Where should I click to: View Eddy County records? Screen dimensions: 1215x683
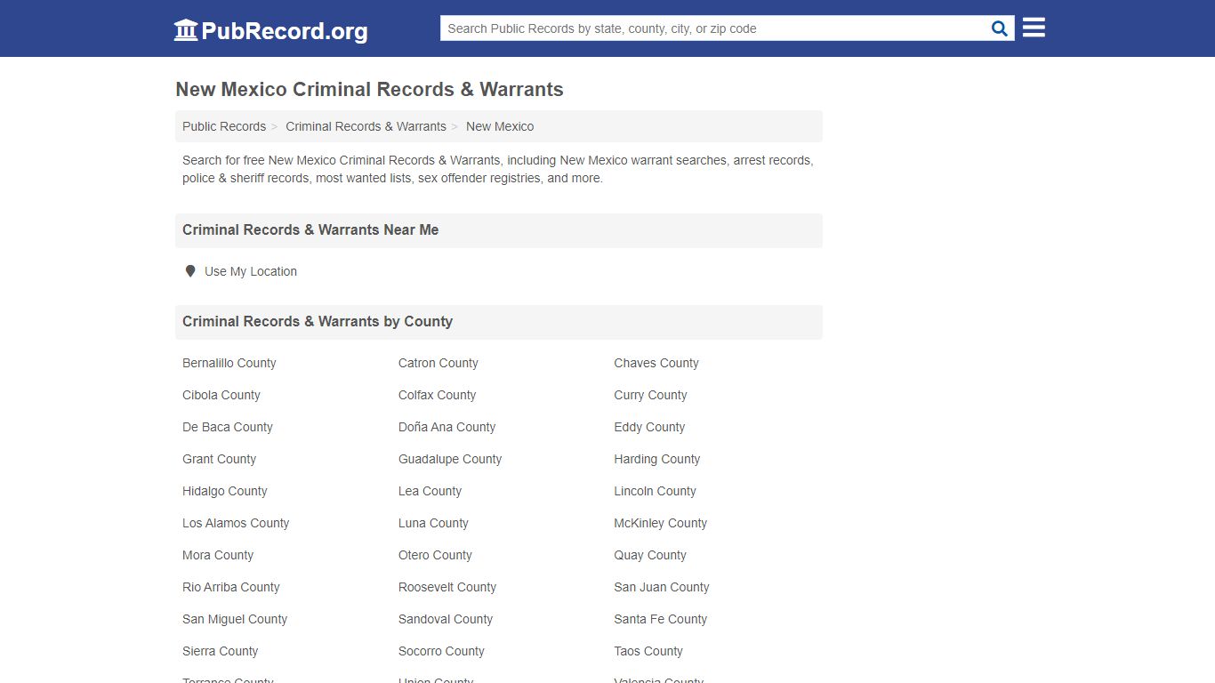[649, 427]
